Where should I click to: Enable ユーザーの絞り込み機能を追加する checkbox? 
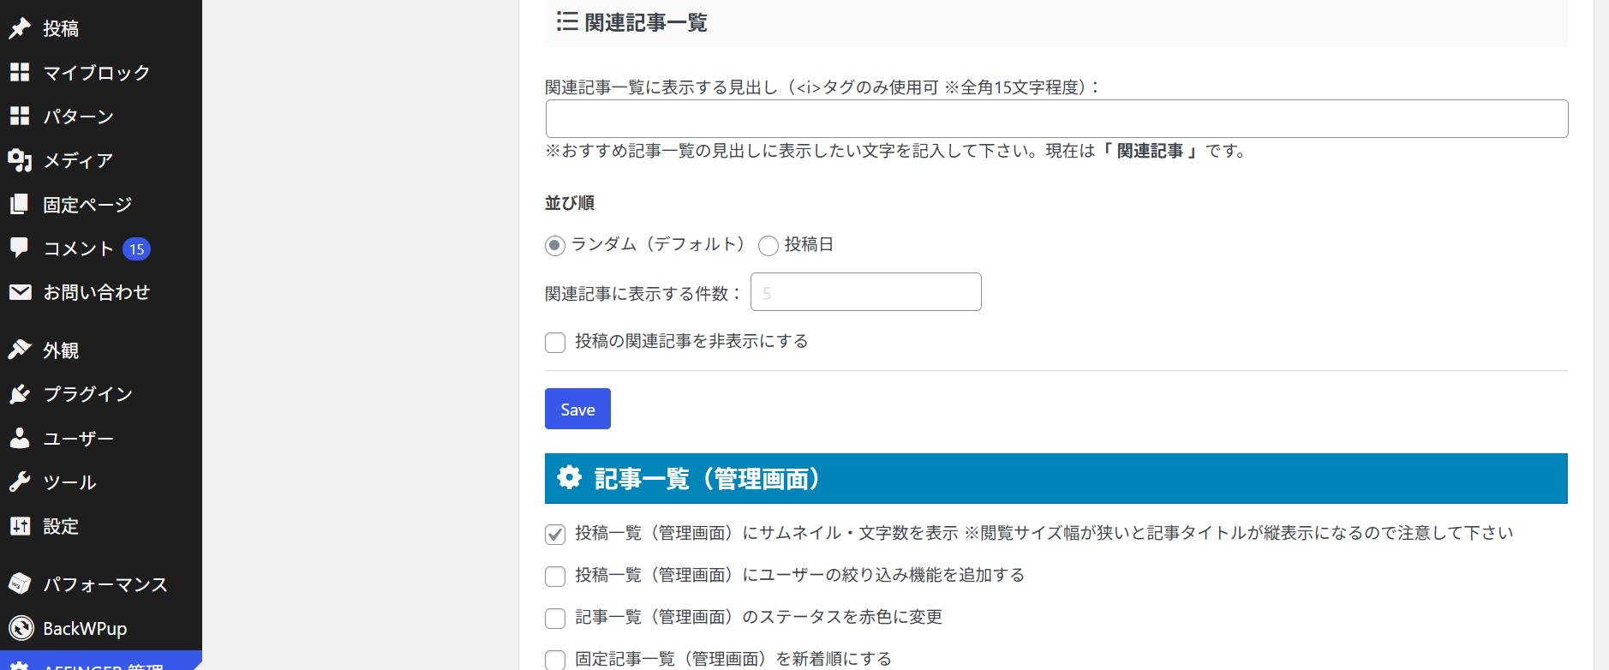pyautogui.click(x=555, y=577)
